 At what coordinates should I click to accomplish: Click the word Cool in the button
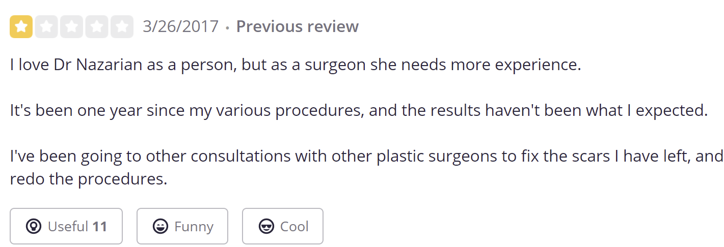(x=294, y=226)
